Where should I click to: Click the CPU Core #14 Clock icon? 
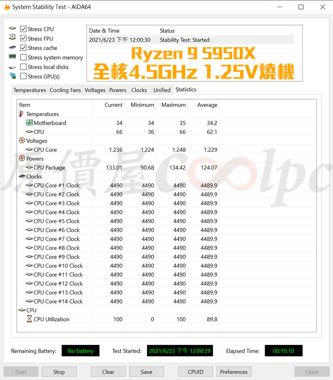coord(29,301)
